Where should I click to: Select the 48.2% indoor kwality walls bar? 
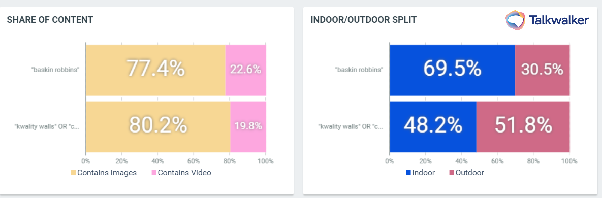[x=433, y=126]
